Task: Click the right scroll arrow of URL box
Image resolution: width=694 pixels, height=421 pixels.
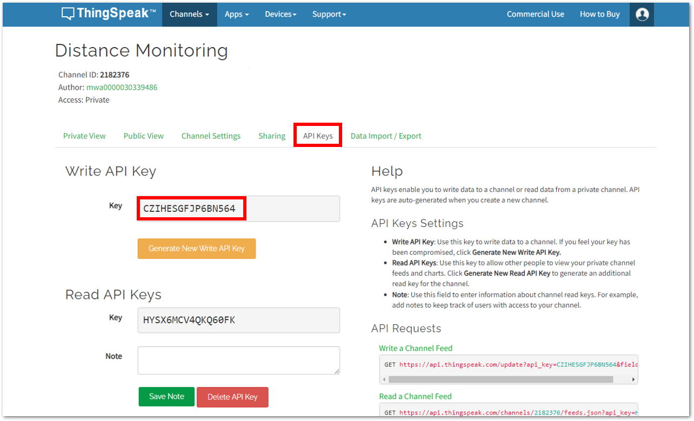Action: (634, 379)
